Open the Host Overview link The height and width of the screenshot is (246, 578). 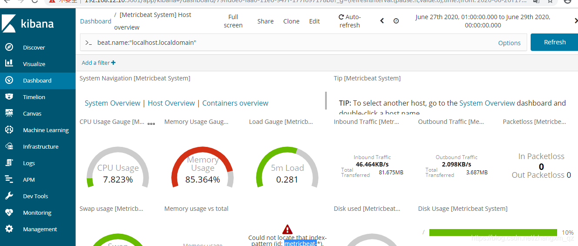[x=171, y=103]
